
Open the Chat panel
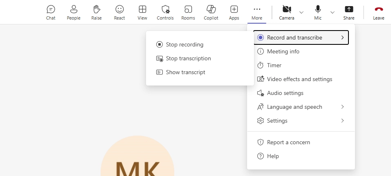pos(51,12)
